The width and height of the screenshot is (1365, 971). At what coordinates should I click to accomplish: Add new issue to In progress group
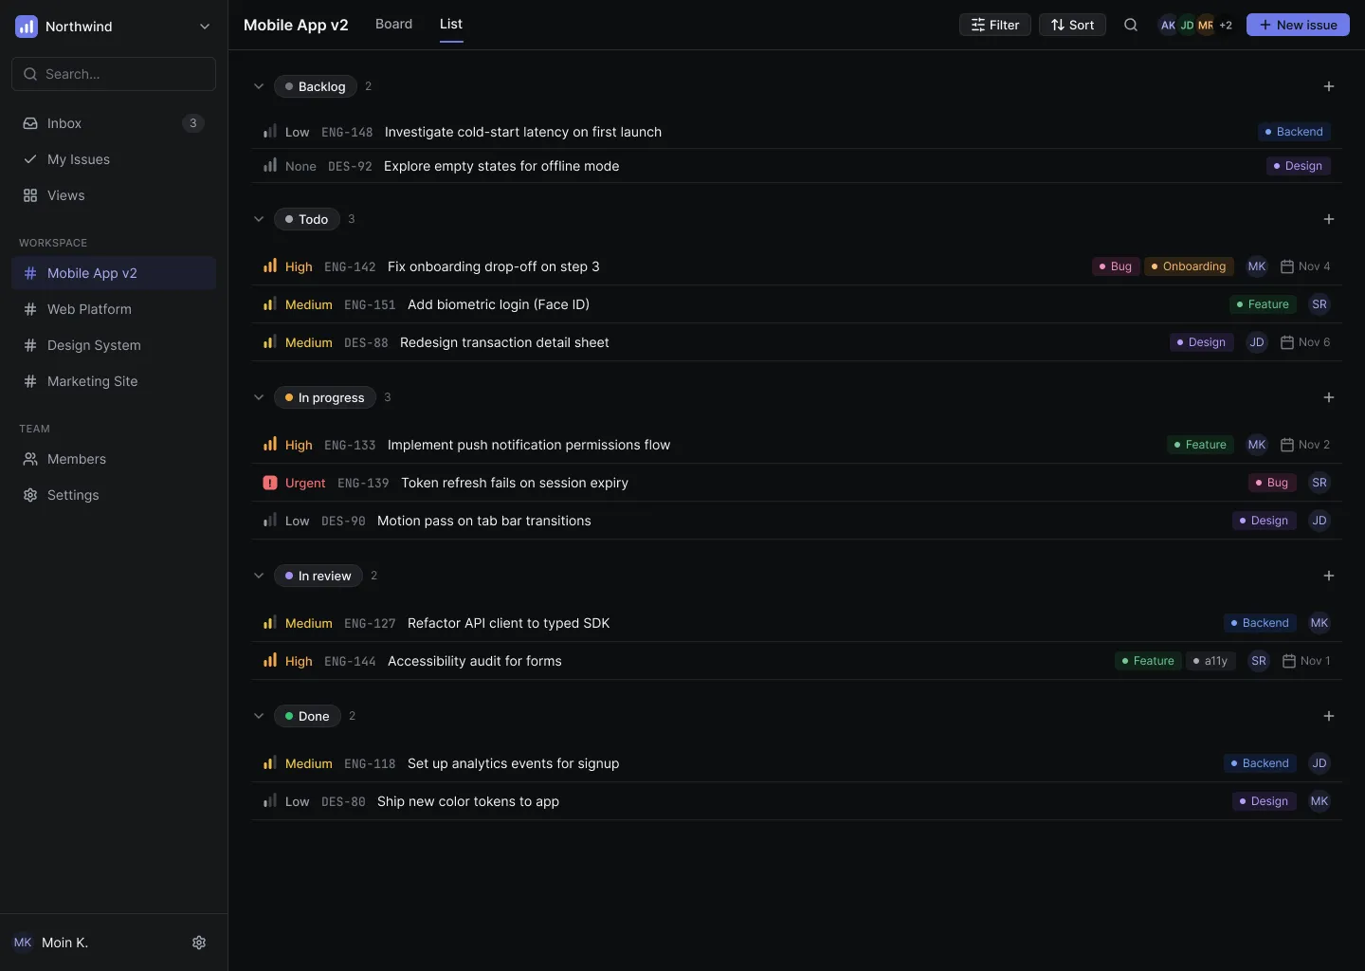(x=1329, y=397)
